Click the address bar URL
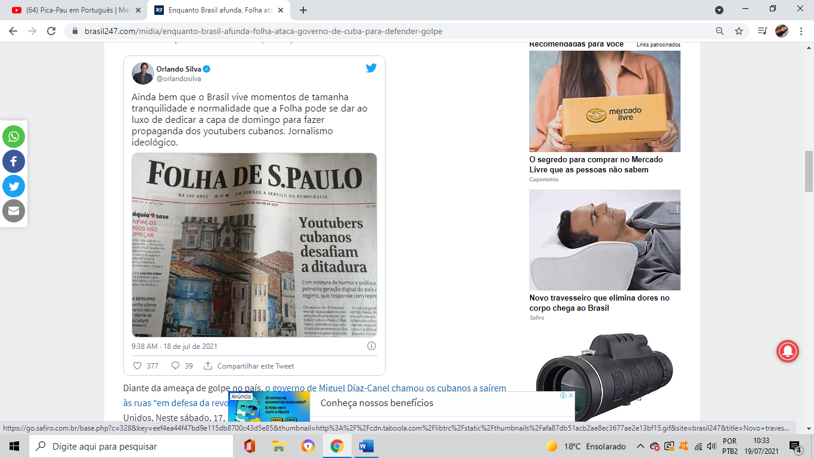The image size is (814, 458). click(x=263, y=31)
